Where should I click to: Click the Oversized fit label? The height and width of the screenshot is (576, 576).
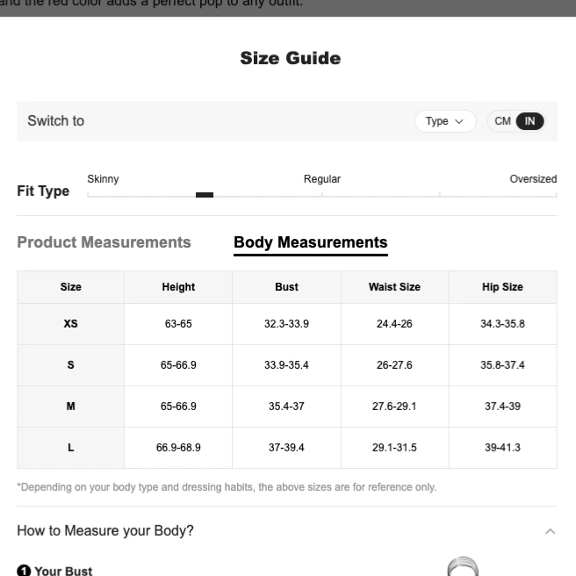[533, 179]
